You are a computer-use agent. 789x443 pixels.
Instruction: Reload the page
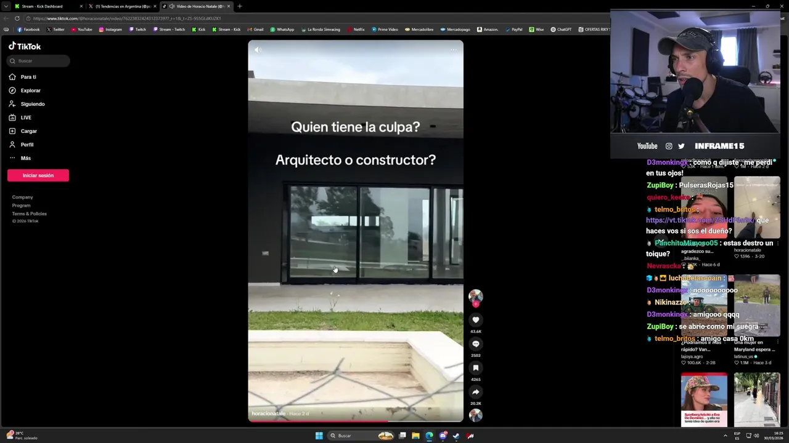[17, 18]
